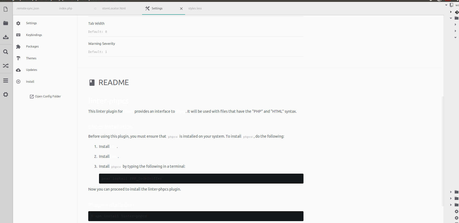Click the keyboard icon beside Keybindings
The height and width of the screenshot is (223, 459).
(x=18, y=35)
